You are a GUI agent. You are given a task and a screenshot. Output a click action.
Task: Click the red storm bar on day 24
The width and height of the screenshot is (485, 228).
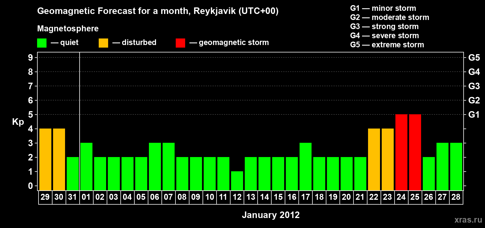point(401,152)
